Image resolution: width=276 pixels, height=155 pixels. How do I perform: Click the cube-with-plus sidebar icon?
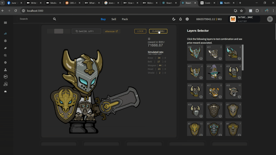(x=5, y=55)
